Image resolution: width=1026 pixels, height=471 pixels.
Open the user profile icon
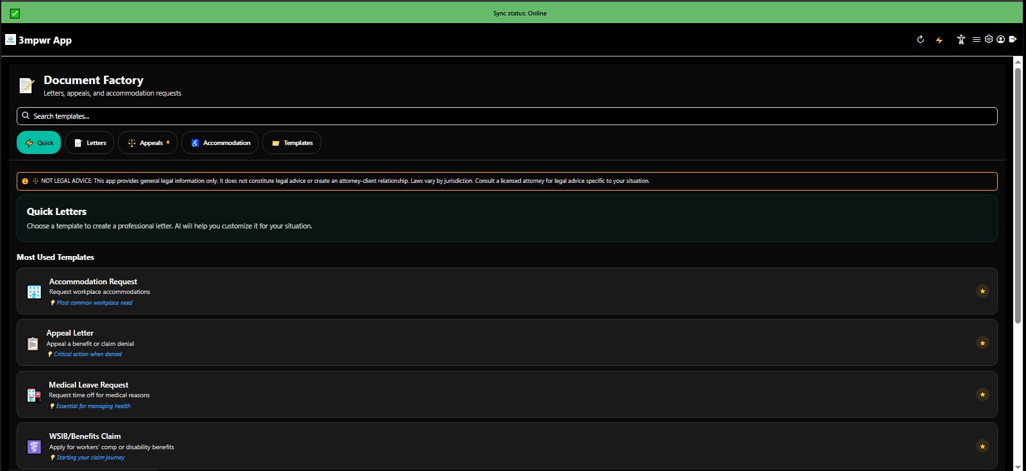[1000, 39]
